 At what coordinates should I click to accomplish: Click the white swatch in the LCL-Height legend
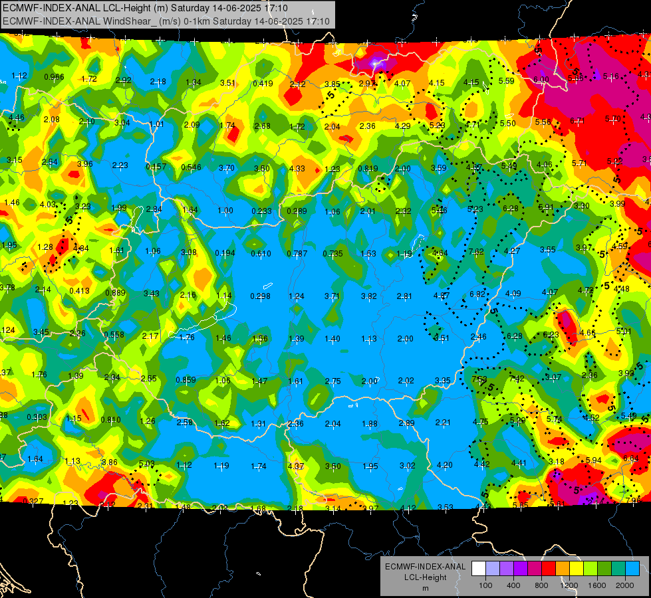(479, 569)
